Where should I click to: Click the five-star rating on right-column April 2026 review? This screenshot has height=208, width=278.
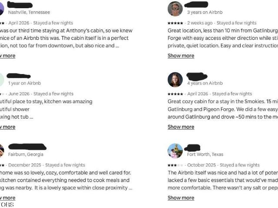[x=175, y=94]
